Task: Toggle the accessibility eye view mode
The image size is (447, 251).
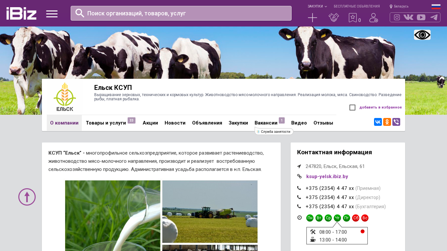Action: 422,35
